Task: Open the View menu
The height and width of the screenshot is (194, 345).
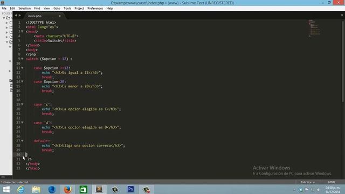Action: pos(47,9)
